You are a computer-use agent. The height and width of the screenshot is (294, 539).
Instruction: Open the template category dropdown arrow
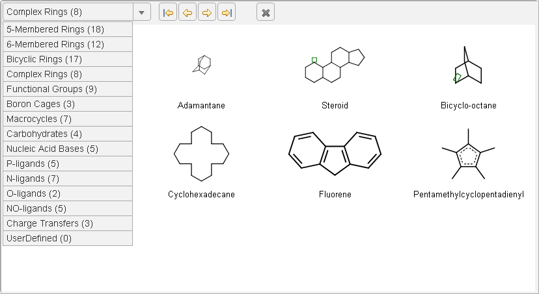[141, 12]
